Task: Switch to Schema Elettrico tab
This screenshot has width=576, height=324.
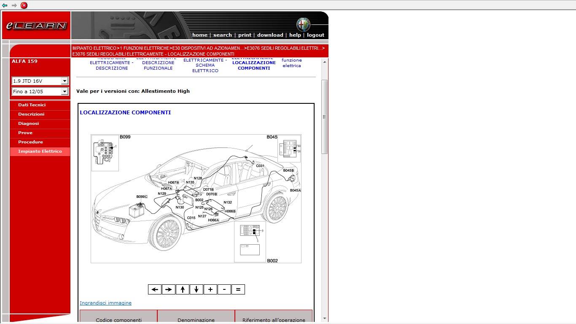Action: point(205,65)
